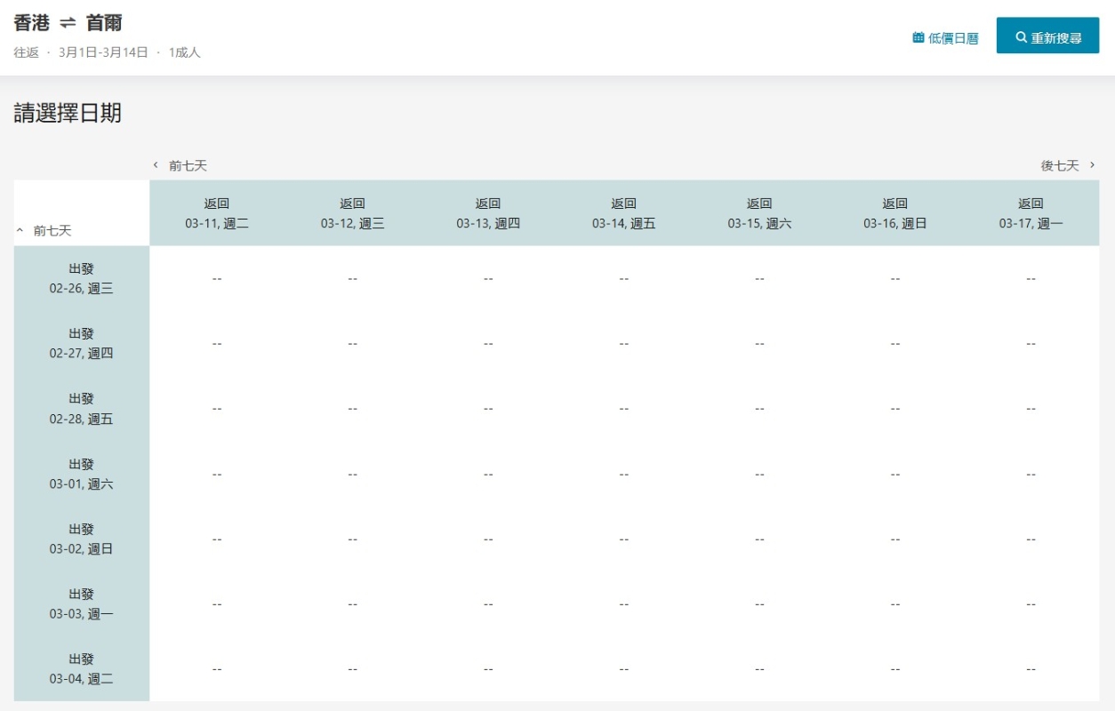Go to next seven return days (後七天)
This screenshot has width=1115, height=711.
pos(1067,165)
